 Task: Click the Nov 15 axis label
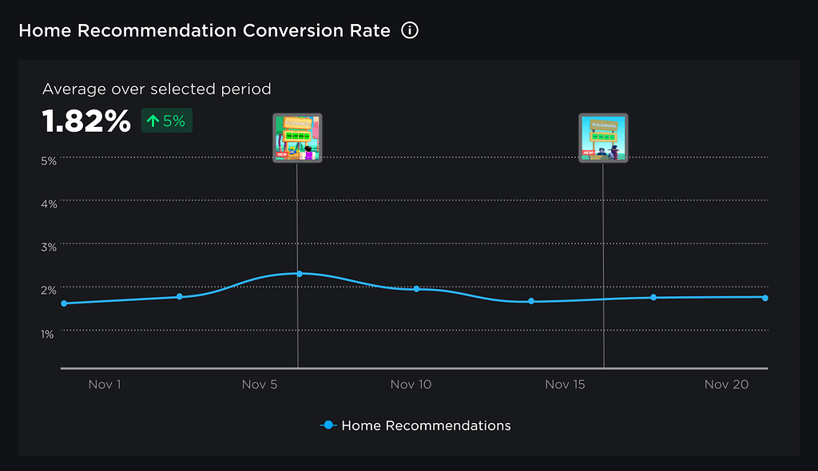(565, 384)
